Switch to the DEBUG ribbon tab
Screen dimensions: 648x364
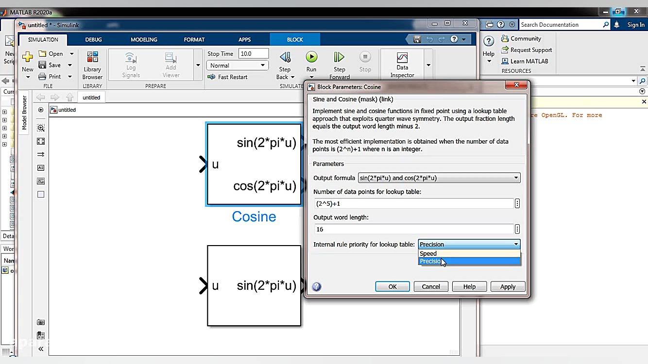click(x=93, y=39)
